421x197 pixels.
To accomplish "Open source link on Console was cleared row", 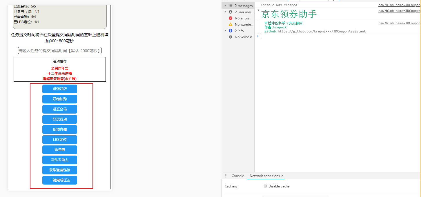I will point(399,5).
